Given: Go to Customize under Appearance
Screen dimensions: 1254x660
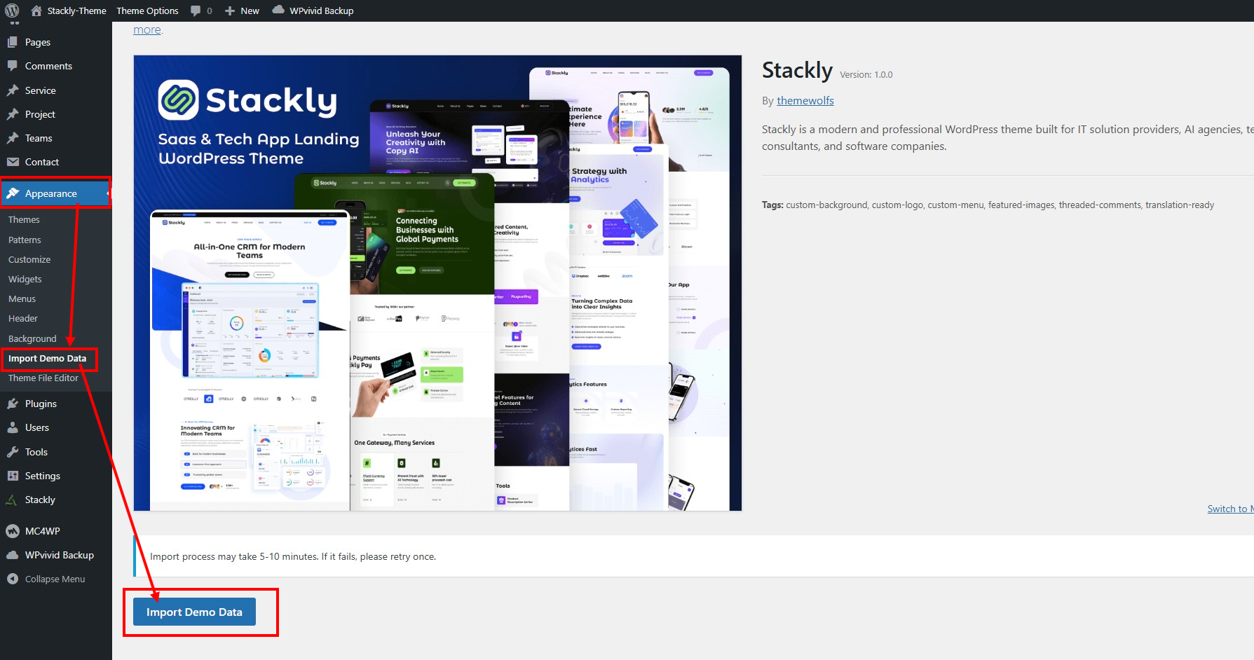Looking at the screenshot, I should click(29, 259).
